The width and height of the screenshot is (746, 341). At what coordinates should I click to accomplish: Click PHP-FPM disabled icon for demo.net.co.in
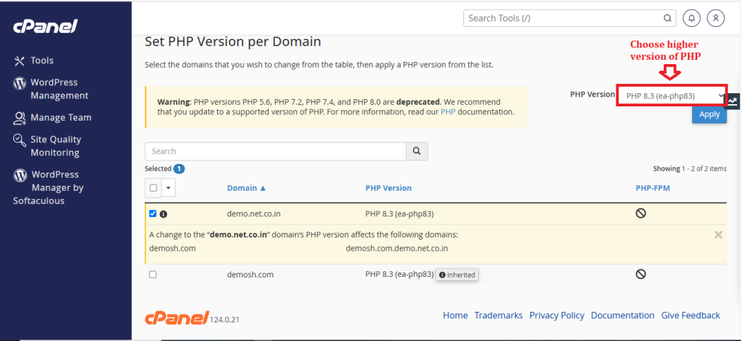tap(641, 213)
